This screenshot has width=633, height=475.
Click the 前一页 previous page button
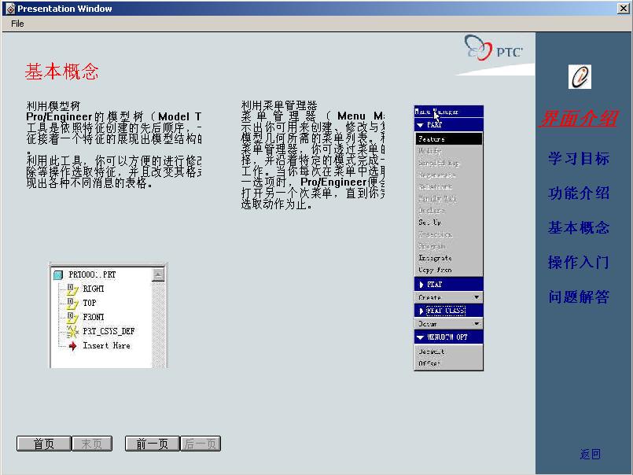coord(152,444)
